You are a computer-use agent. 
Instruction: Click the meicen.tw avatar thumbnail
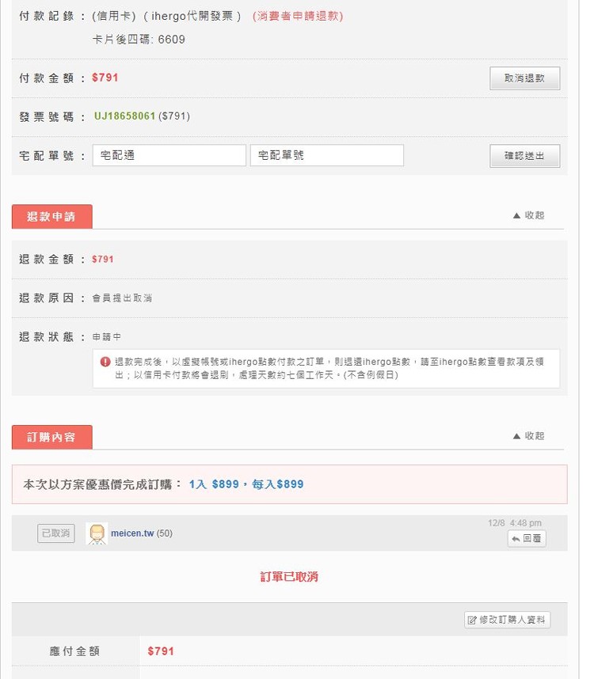(x=97, y=533)
